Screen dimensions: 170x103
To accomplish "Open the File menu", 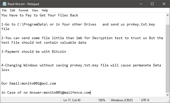I will click(x=4, y=10).
